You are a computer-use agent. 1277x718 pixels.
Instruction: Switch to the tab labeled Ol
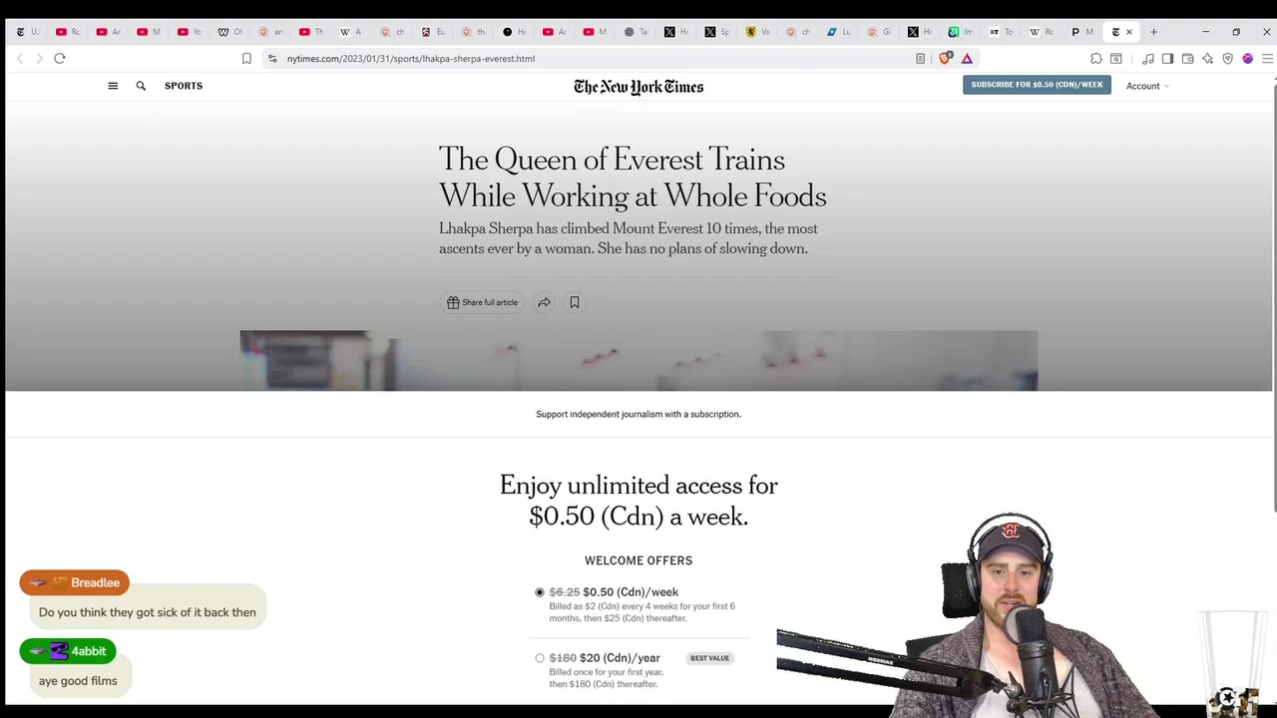[229, 32]
